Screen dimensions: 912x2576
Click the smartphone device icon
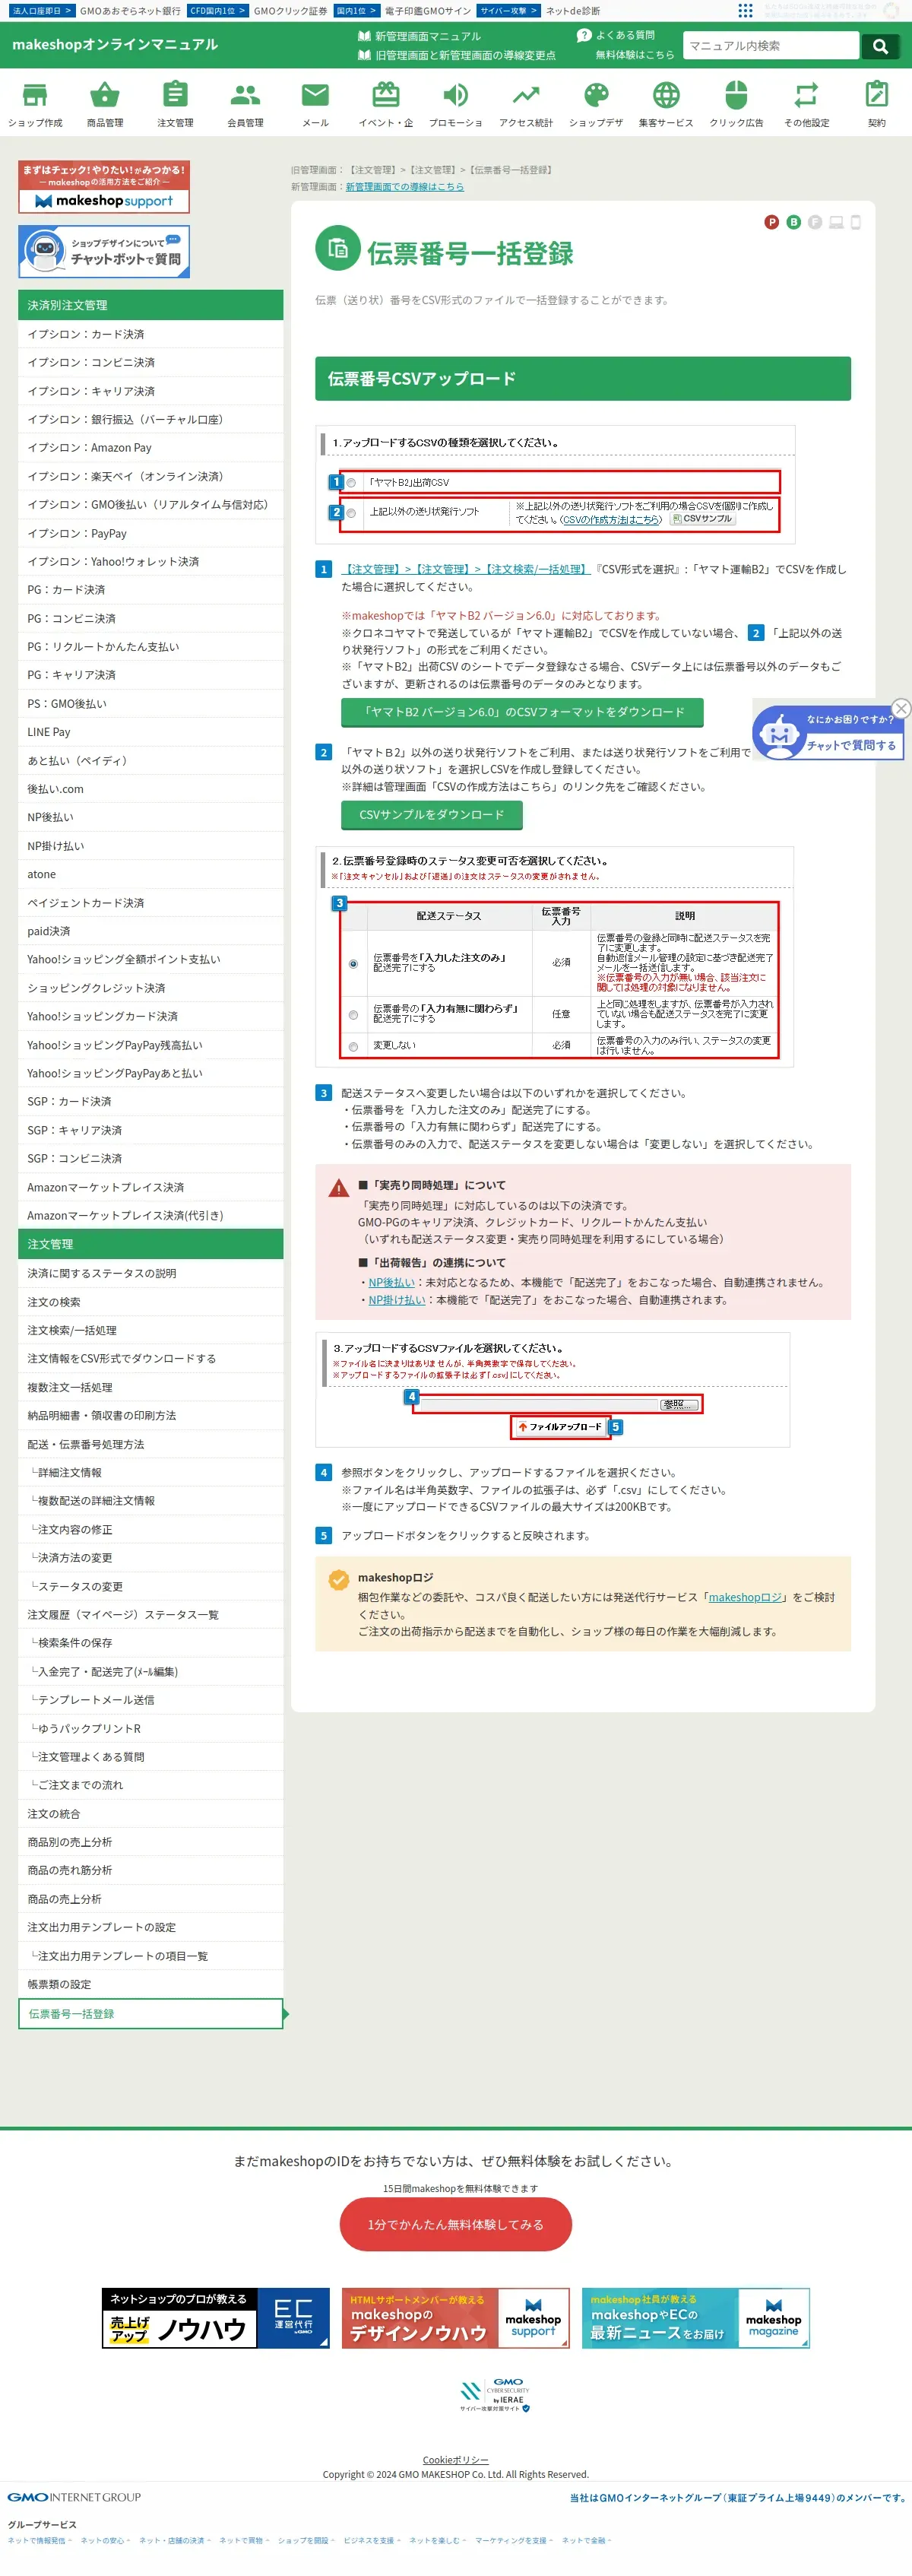[x=855, y=222]
